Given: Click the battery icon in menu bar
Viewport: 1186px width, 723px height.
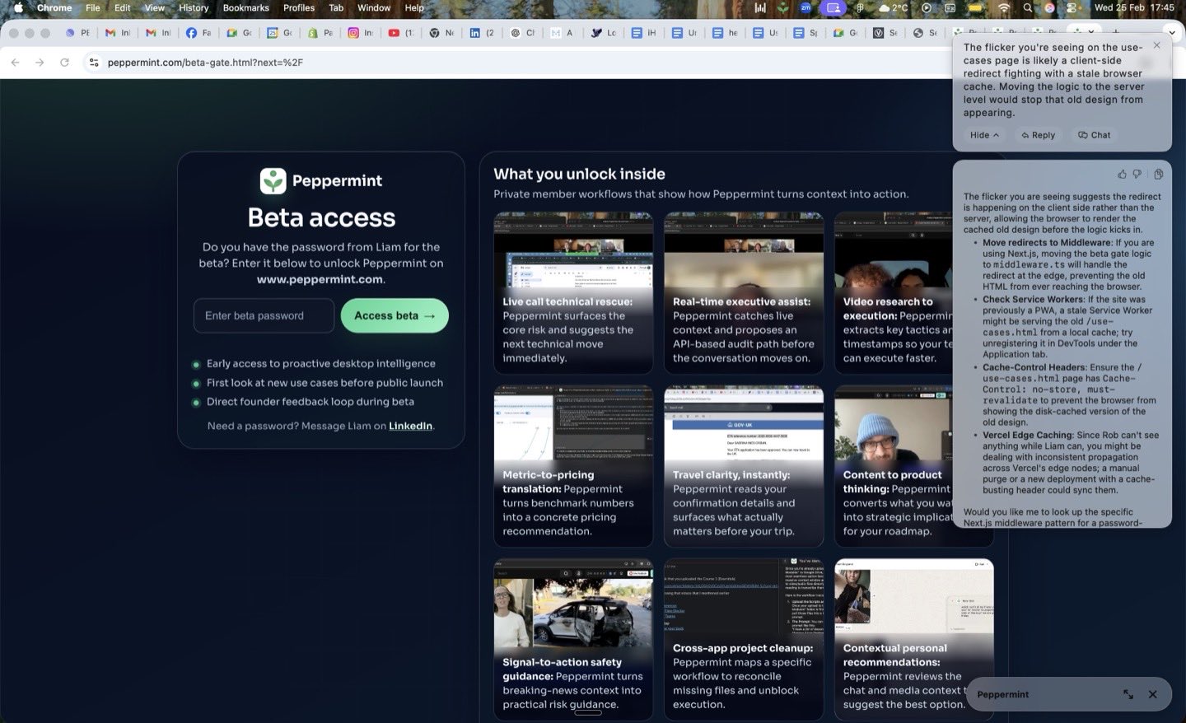Looking at the screenshot, I should pyautogui.click(x=975, y=8).
